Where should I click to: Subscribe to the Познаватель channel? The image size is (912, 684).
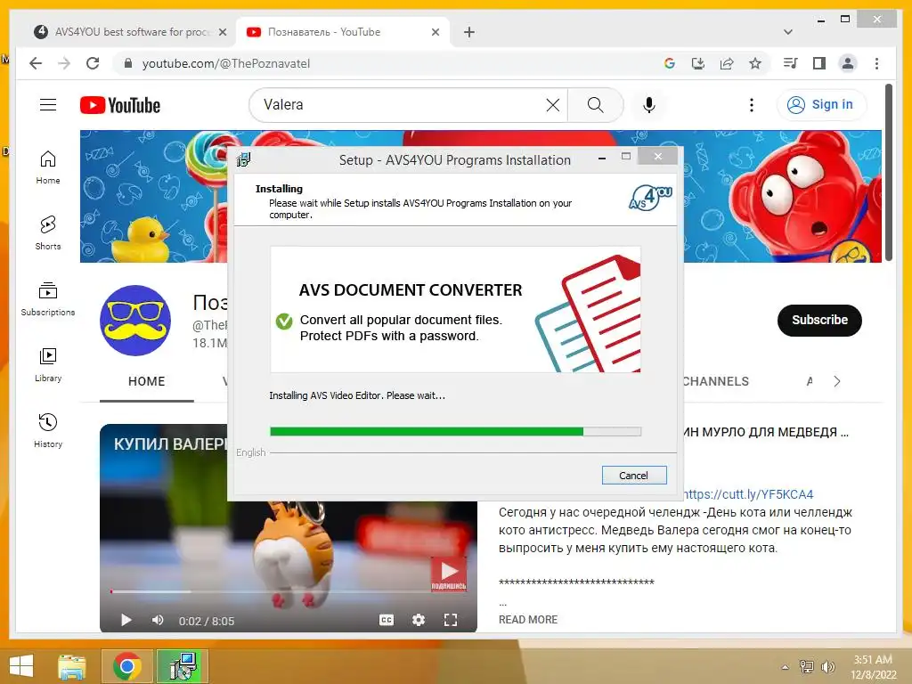click(819, 320)
